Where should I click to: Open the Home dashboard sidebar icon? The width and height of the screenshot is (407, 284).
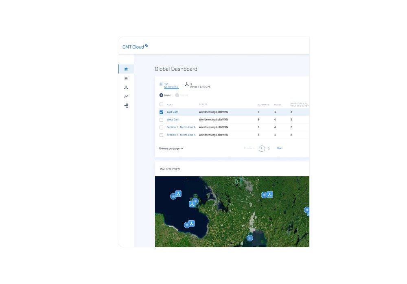(x=126, y=69)
